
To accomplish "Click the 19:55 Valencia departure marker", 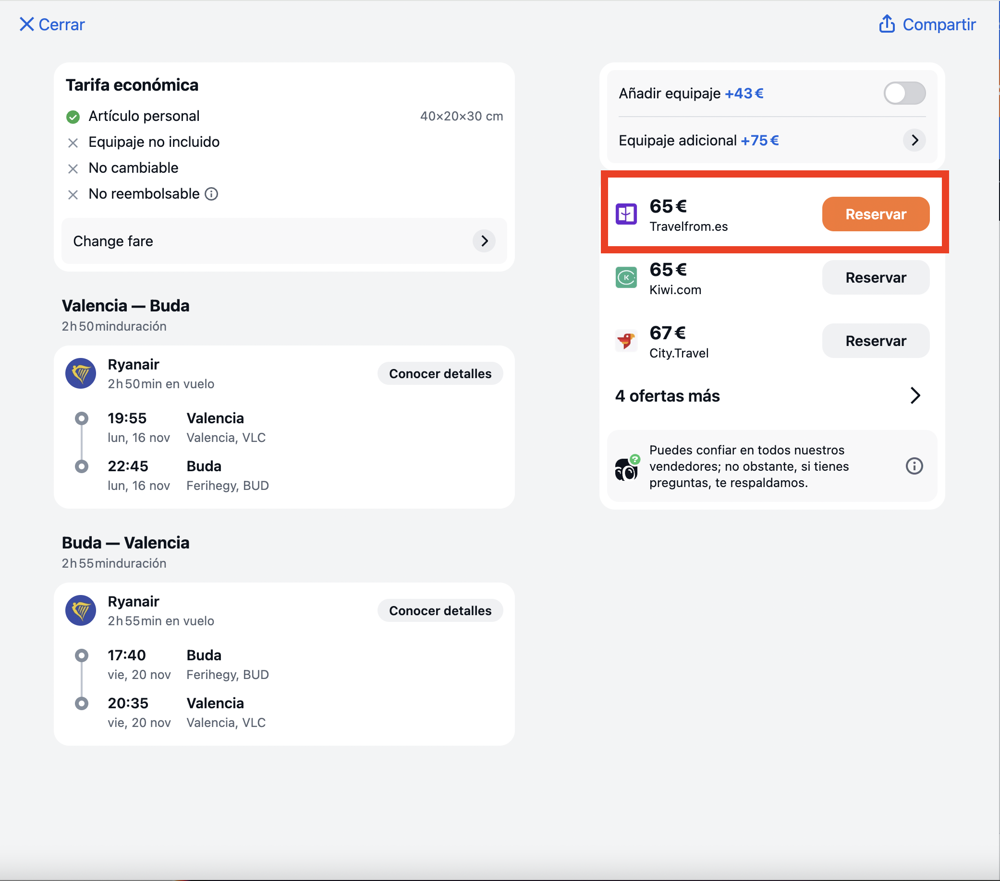I will pyautogui.click(x=82, y=419).
